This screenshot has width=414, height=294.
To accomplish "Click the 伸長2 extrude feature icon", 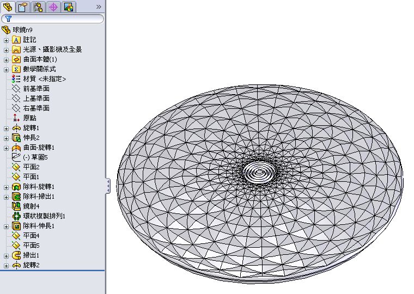I will pyautogui.click(x=16, y=138).
